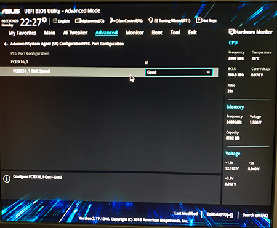The height and width of the screenshot is (228, 277).
Task: Click the PEG Port Configuration heading
Action: coord(30,53)
